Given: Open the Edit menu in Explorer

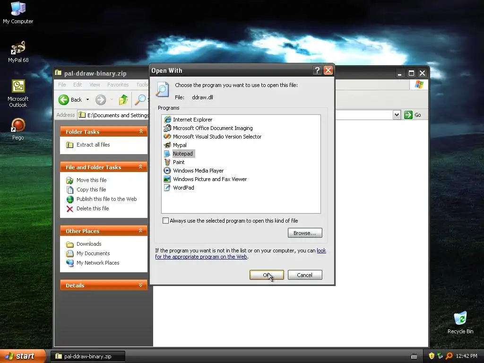Looking at the screenshot, I should tap(78, 85).
